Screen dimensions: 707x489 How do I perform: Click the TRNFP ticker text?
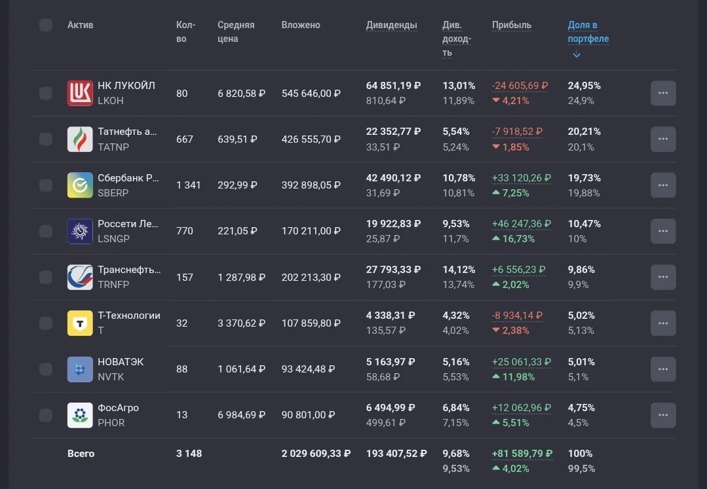pyautogui.click(x=113, y=285)
